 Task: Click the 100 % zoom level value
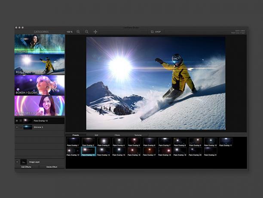click(x=70, y=32)
